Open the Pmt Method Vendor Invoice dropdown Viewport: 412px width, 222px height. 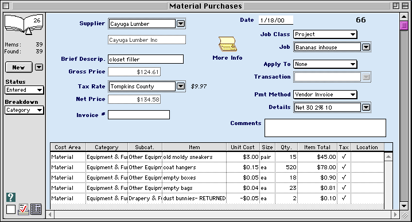pos(325,94)
